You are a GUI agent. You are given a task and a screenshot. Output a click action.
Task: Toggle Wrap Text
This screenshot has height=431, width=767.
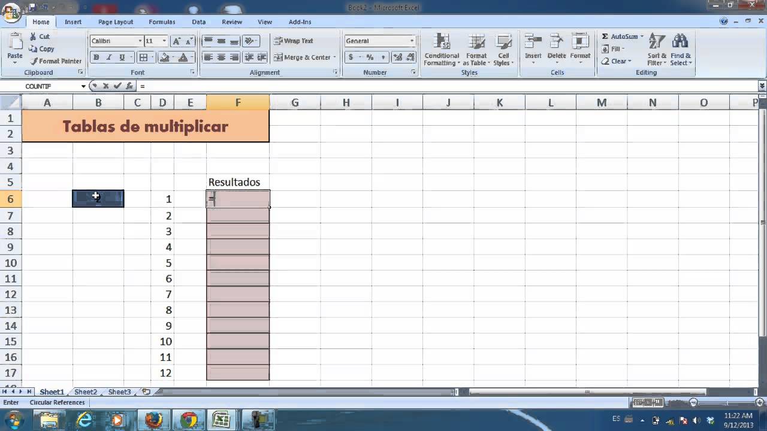[x=294, y=41]
